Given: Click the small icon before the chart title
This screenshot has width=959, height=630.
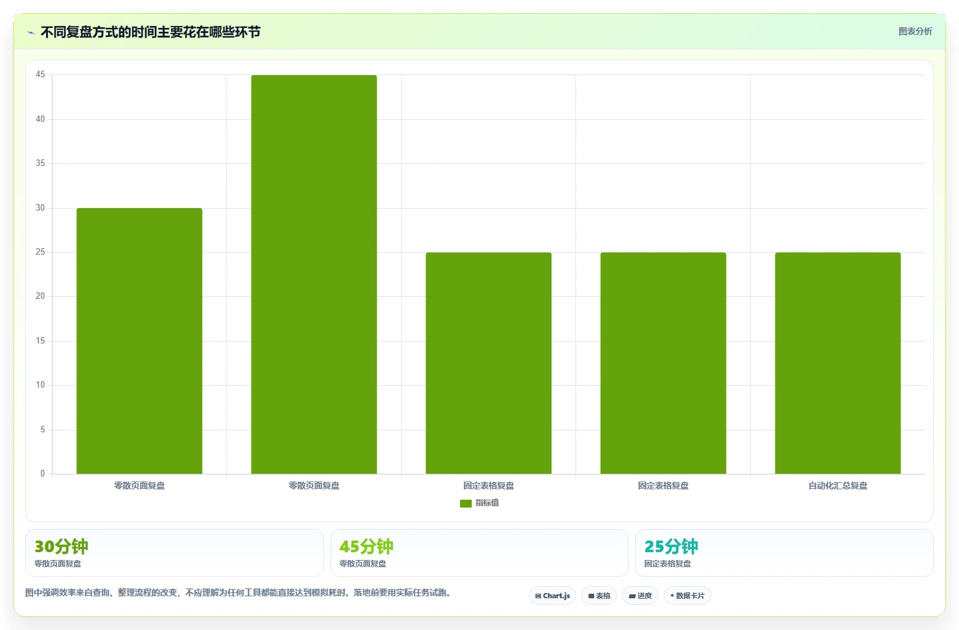Looking at the screenshot, I should click(x=30, y=32).
